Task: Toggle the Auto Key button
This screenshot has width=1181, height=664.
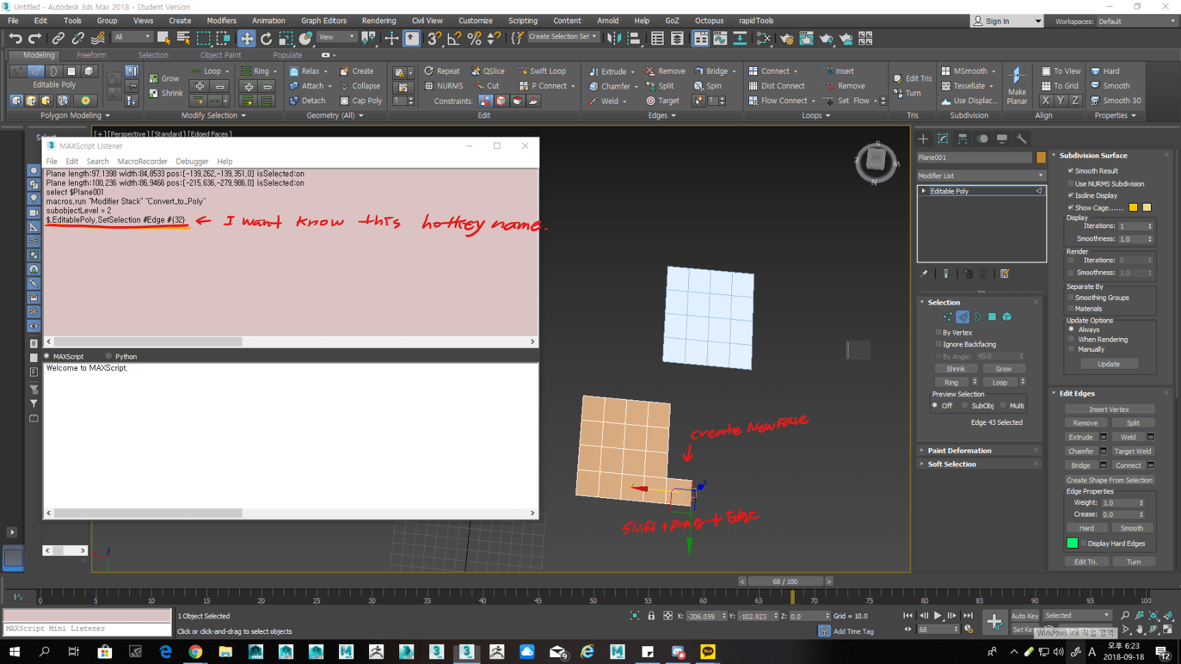Action: click(x=1024, y=616)
